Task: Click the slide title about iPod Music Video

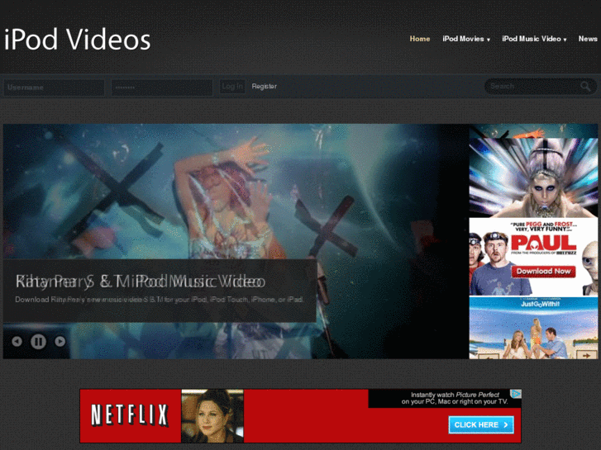Action: [141, 282]
